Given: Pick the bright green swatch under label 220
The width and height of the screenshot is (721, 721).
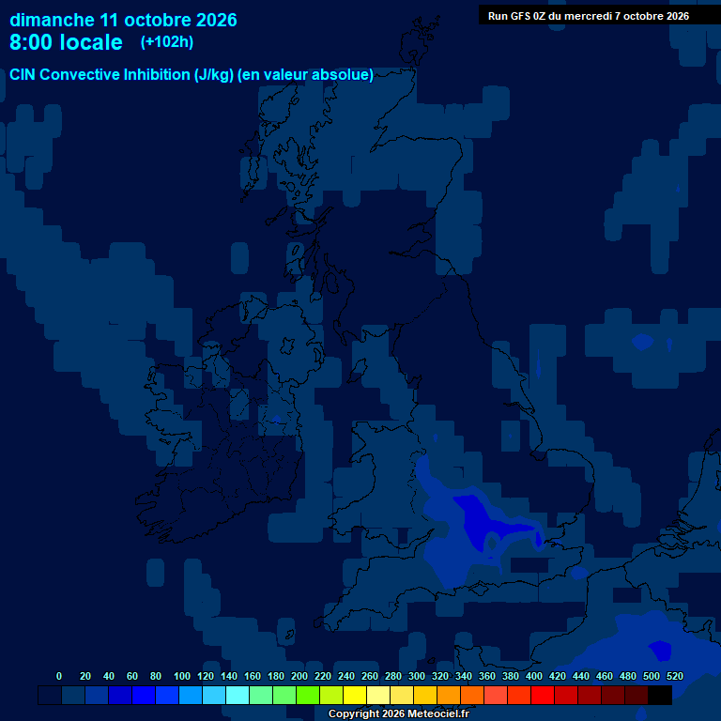Looking at the screenshot, I should 308,695.
